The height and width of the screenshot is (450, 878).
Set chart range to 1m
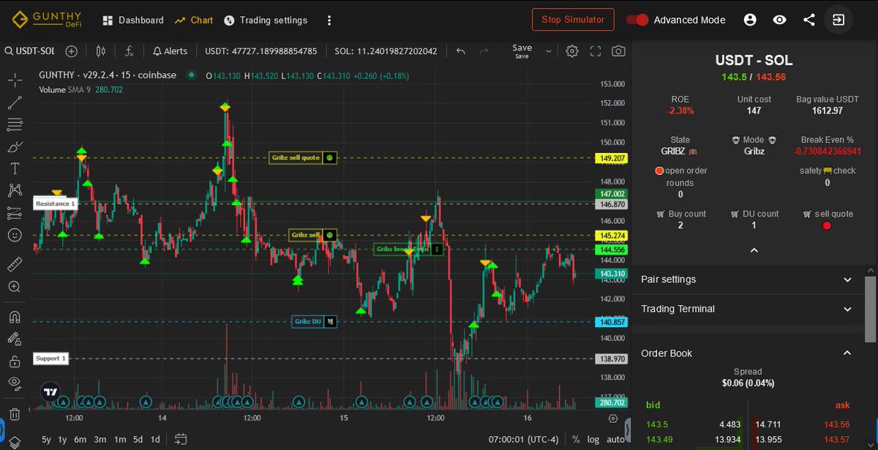120,440
